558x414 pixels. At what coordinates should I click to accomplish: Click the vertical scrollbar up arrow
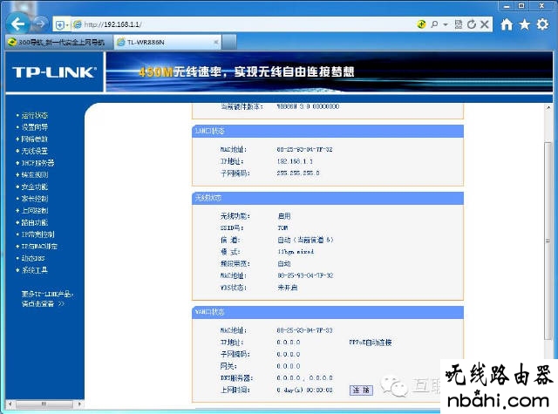548,107
